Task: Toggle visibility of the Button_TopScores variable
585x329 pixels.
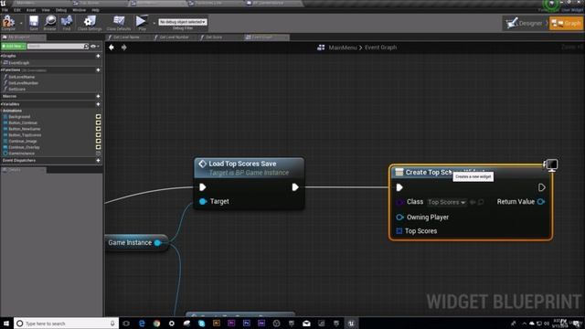Action: (98, 135)
